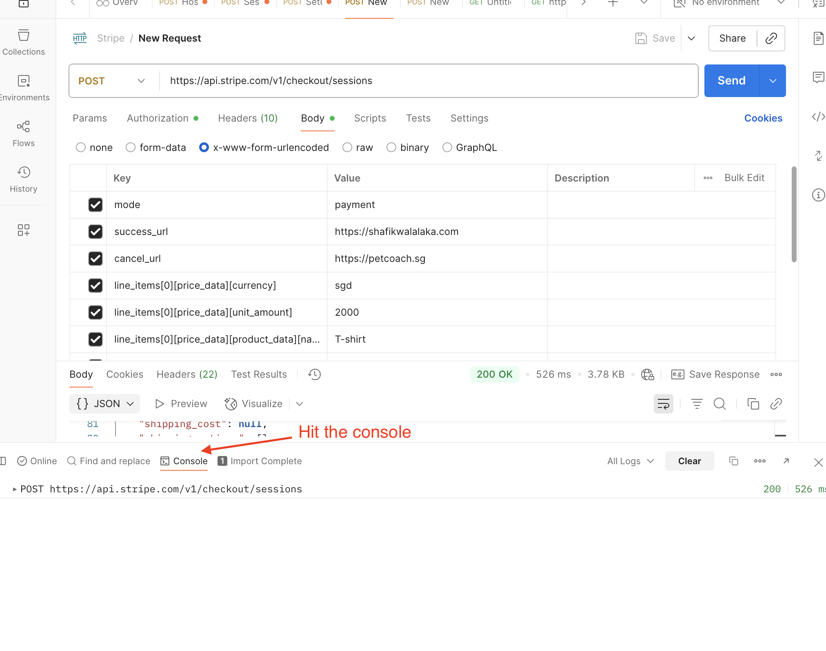Click the network globe icon in response bar
Image resolution: width=826 pixels, height=651 pixels.
[x=648, y=374]
